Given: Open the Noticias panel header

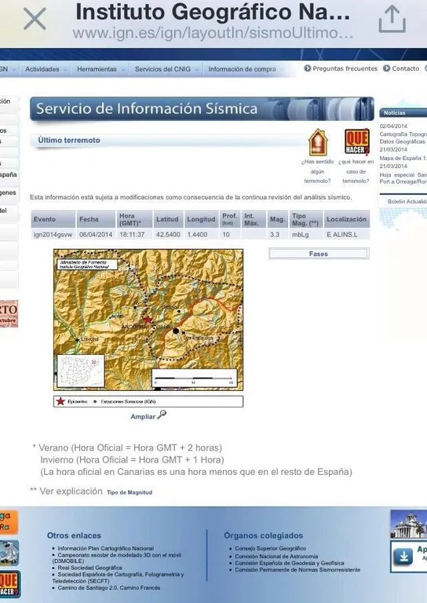Looking at the screenshot, I should click(x=403, y=113).
